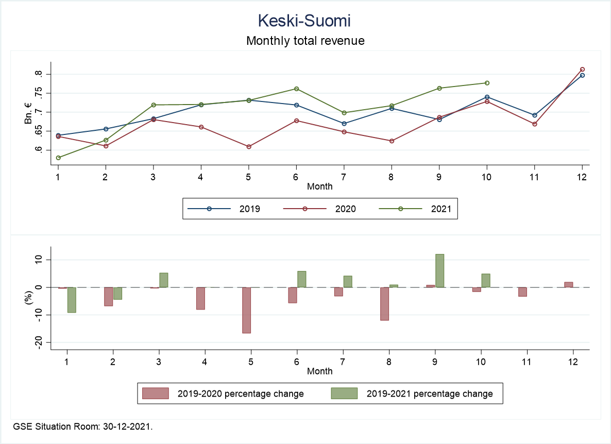Screen dimensions: 611x444
Task: Click the Keski-Suomi chart title
Action: point(305,21)
